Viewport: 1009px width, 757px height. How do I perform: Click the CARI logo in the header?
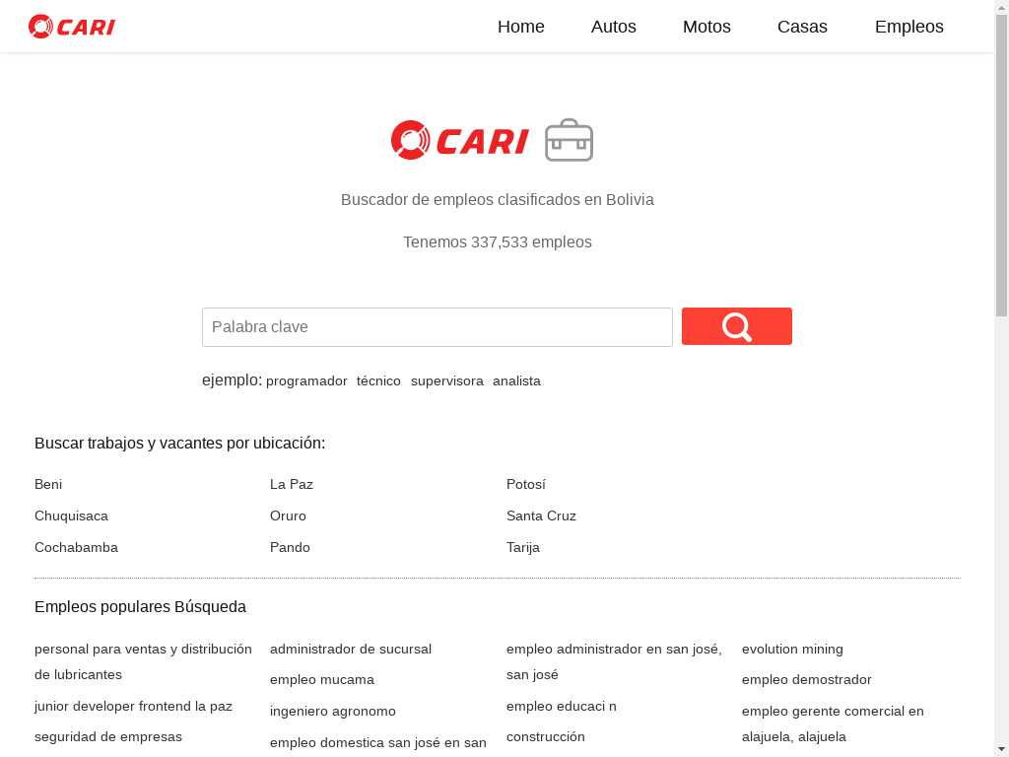[x=71, y=27]
